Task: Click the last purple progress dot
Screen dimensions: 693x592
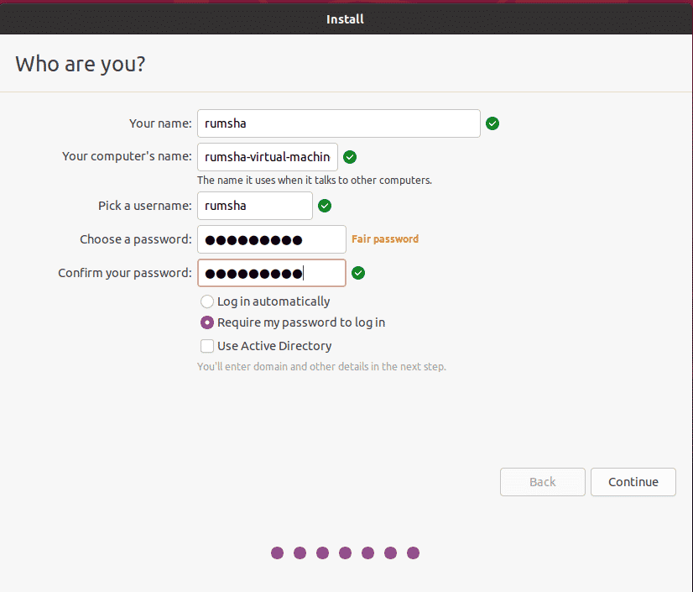Action: click(414, 553)
